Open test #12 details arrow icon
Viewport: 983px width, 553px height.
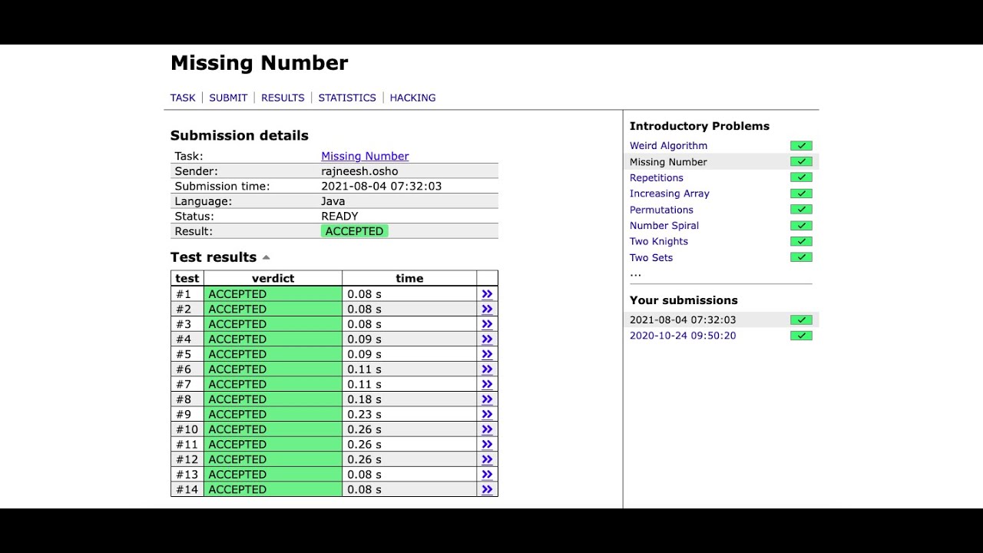pos(487,459)
